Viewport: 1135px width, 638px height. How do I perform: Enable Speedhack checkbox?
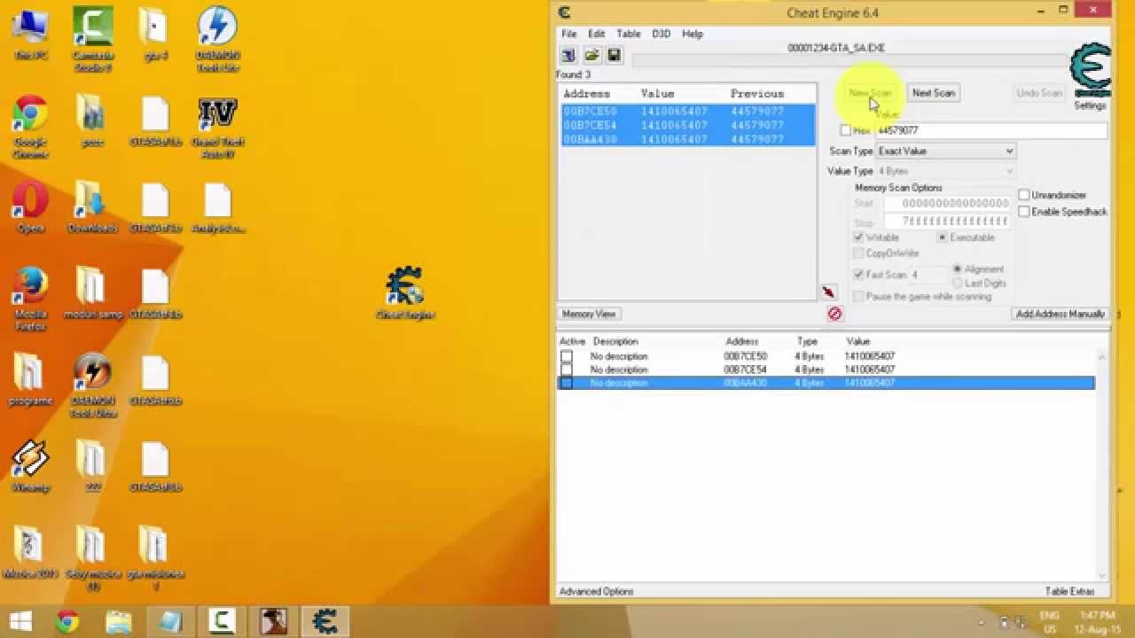(x=1024, y=212)
